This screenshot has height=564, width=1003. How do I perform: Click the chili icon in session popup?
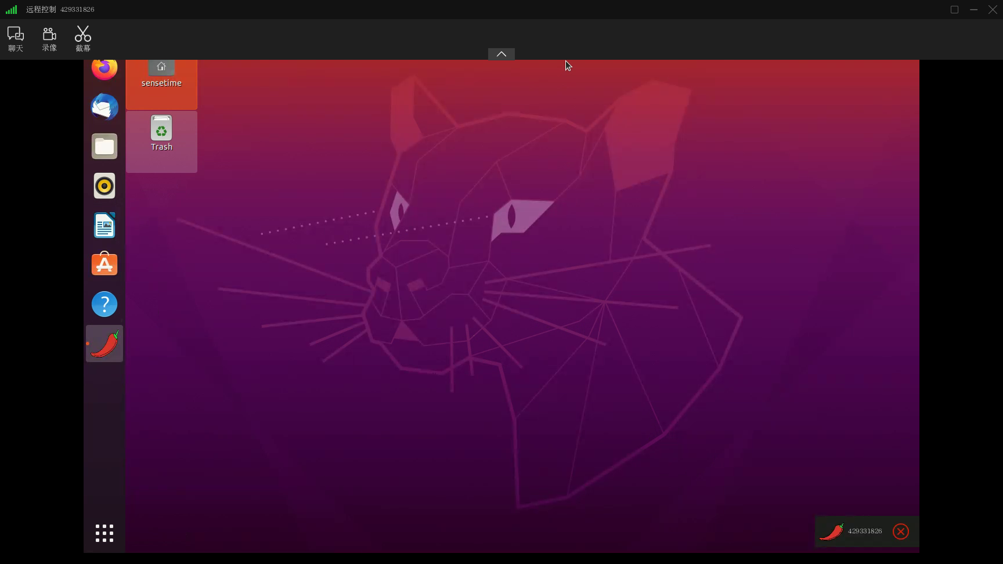(831, 532)
